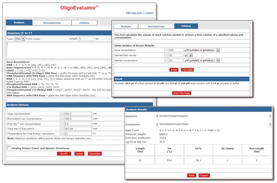Screen dimensions: 277x183
Task: Click the GC% value 38.1 cell
Action: pyautogui.click(x=198, y=160)
